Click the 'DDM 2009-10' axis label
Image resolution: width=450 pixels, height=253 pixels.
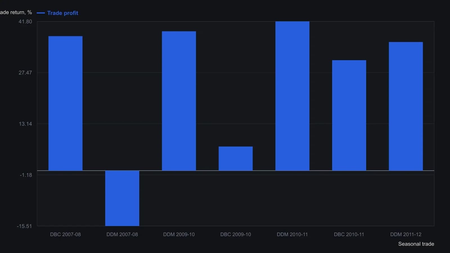click(x=179, y=234)
